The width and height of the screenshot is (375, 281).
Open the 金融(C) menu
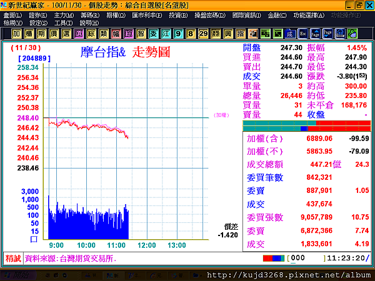(277, 16)
